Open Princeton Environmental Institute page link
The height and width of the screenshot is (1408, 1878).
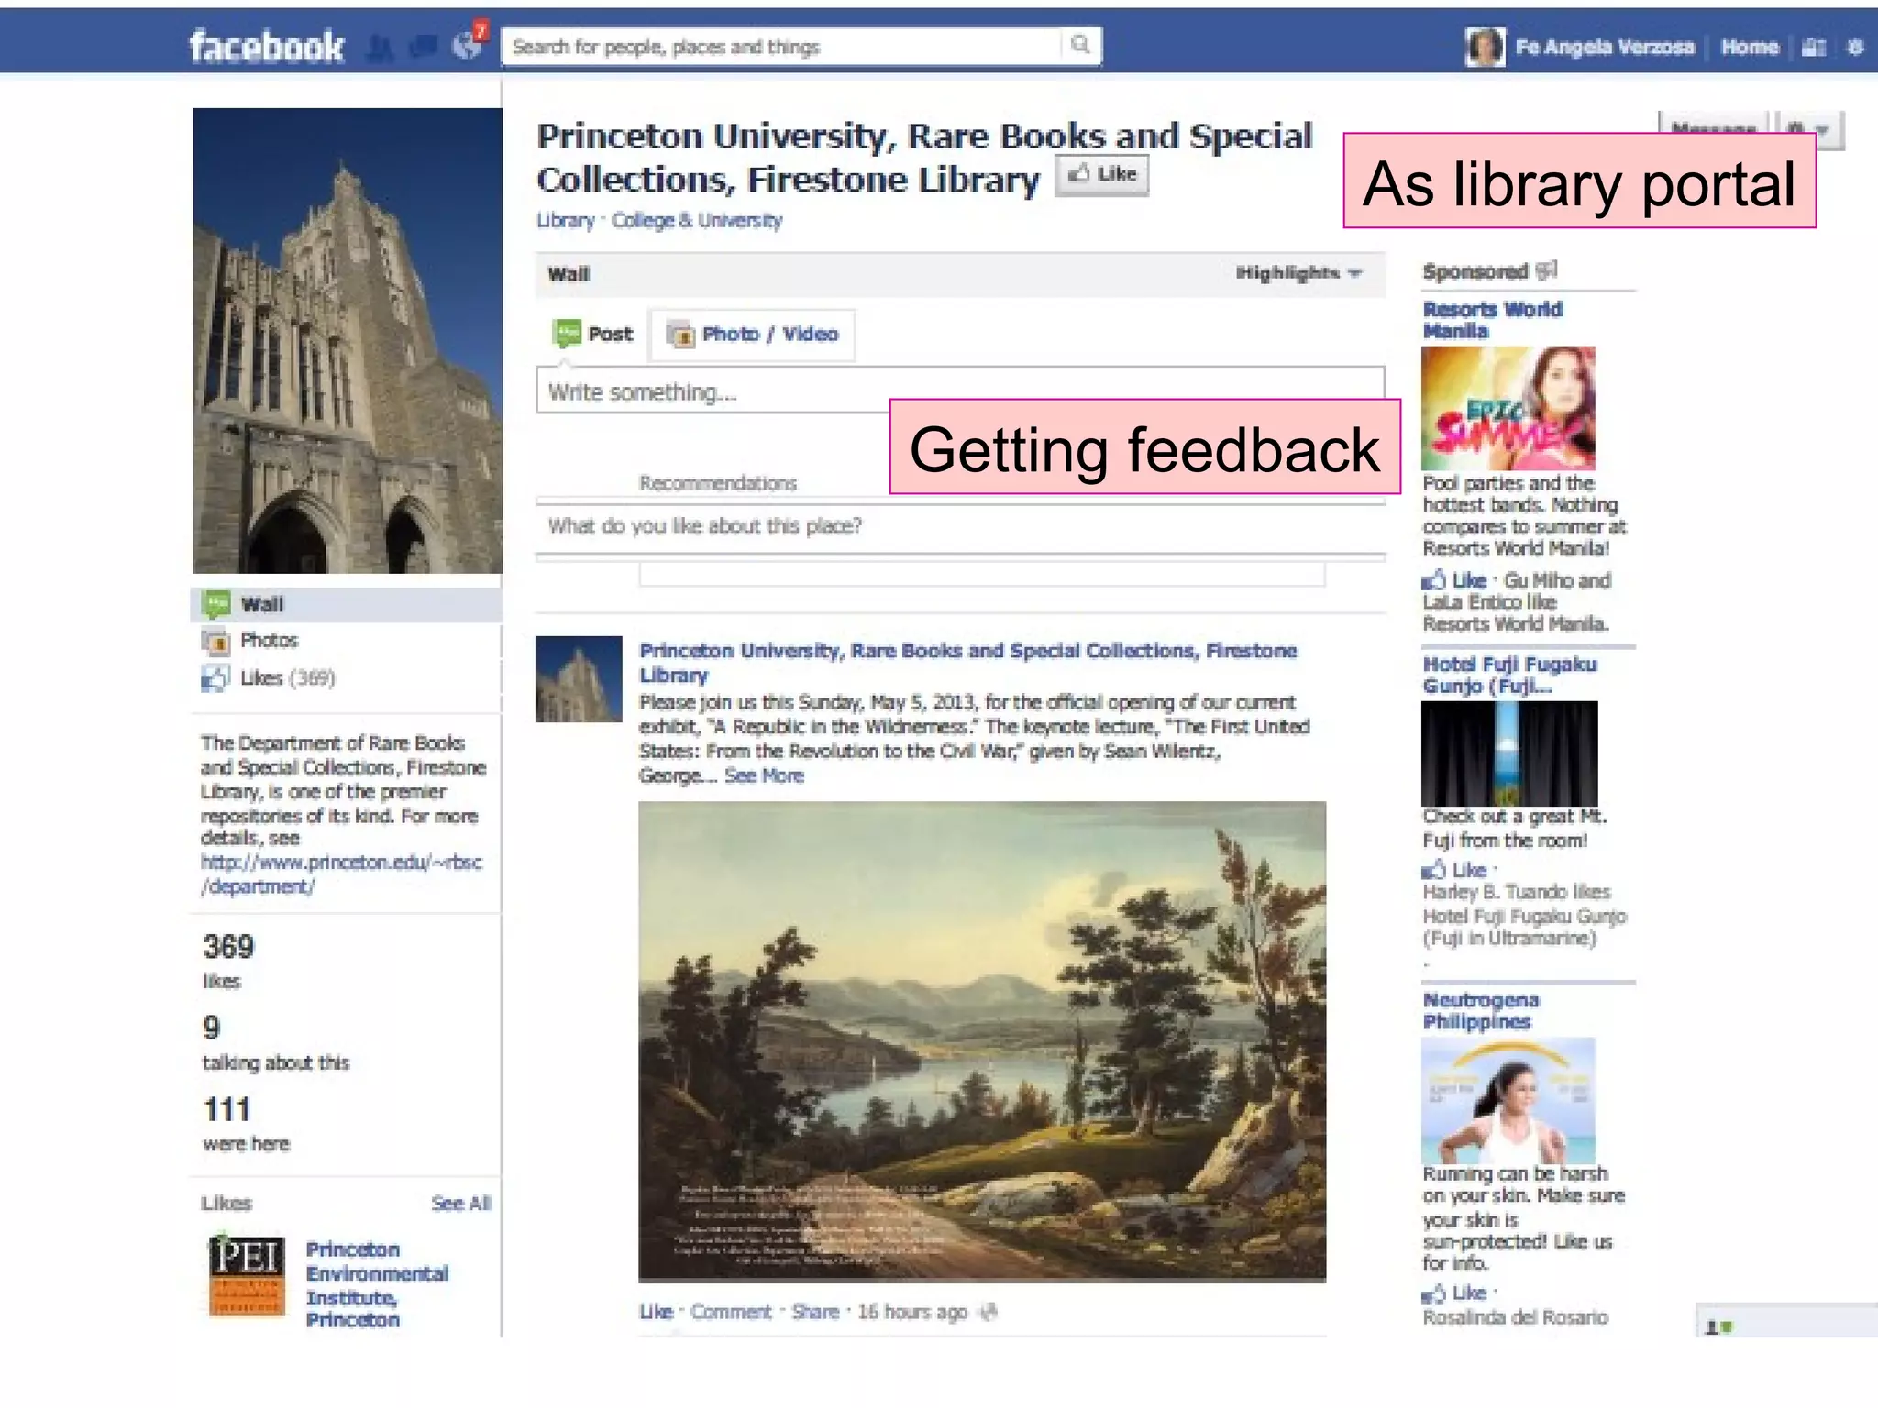377,1284
